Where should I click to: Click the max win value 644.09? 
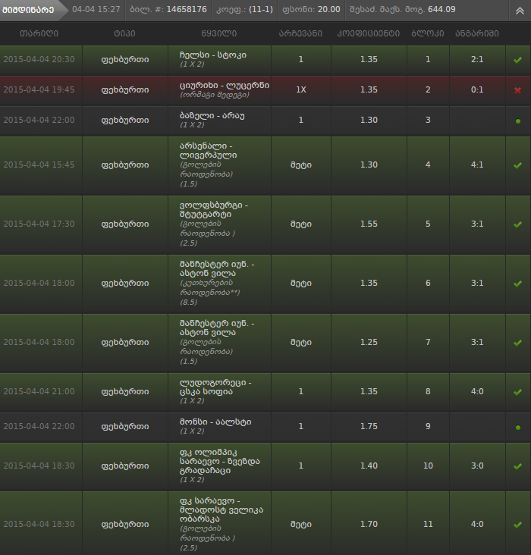[x=441, y=9]
